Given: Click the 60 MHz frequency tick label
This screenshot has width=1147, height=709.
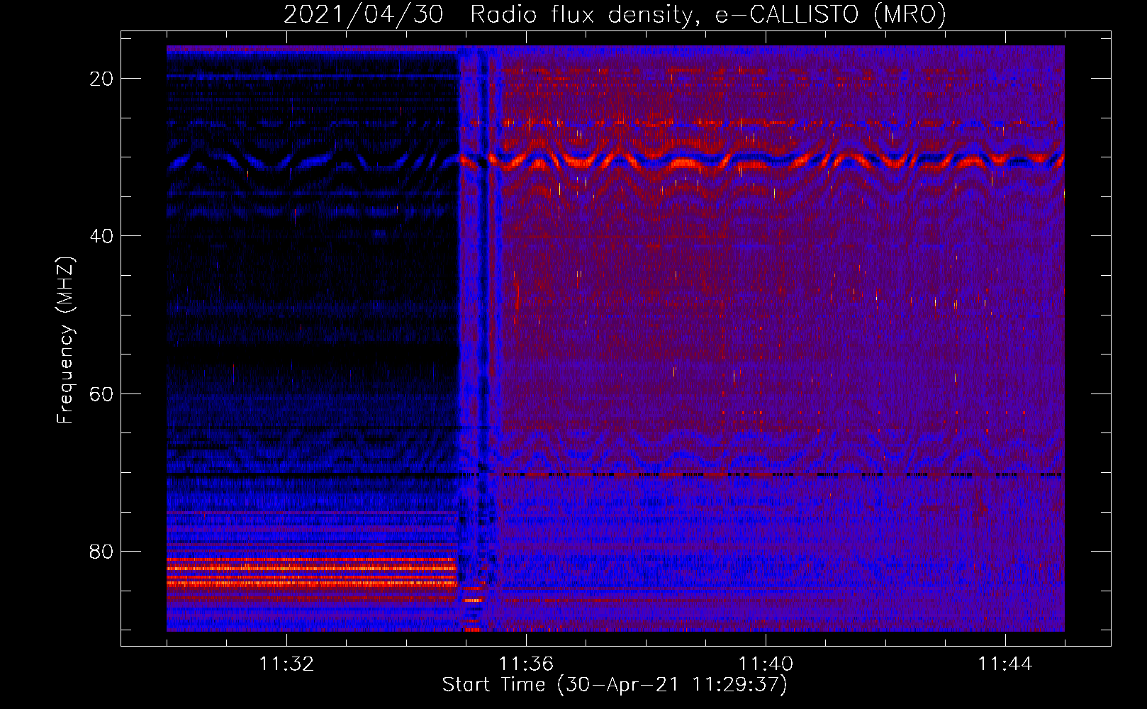Looking at the screenshot, I should click(x=101, y=393).
